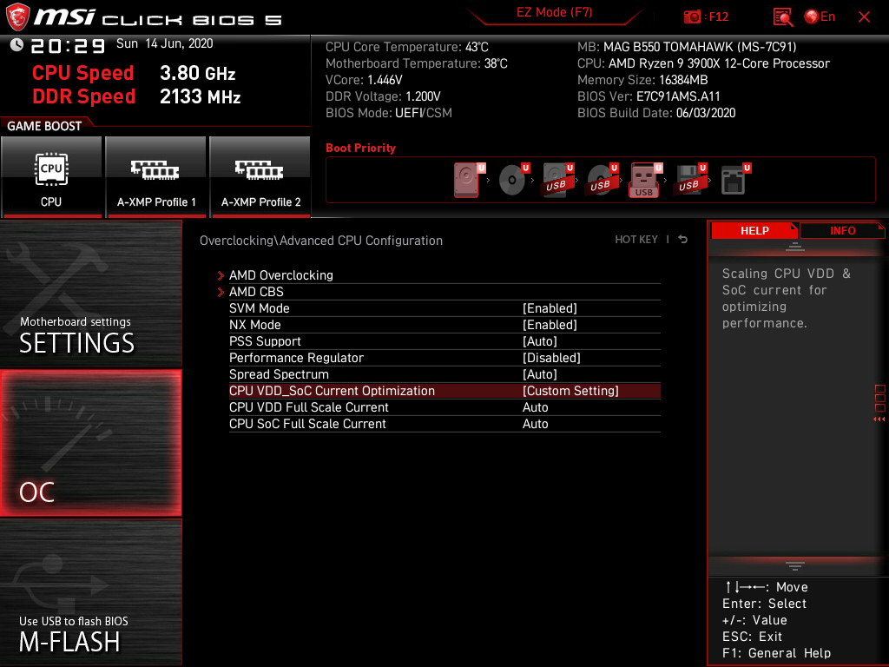889x667 pixels.
Task: Select the hard disk boot priority icon
Action: [469, 180]
